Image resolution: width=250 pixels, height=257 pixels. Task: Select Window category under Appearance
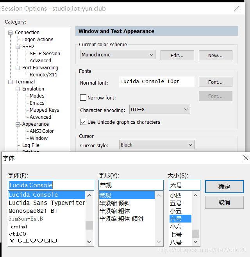(39, 138)
